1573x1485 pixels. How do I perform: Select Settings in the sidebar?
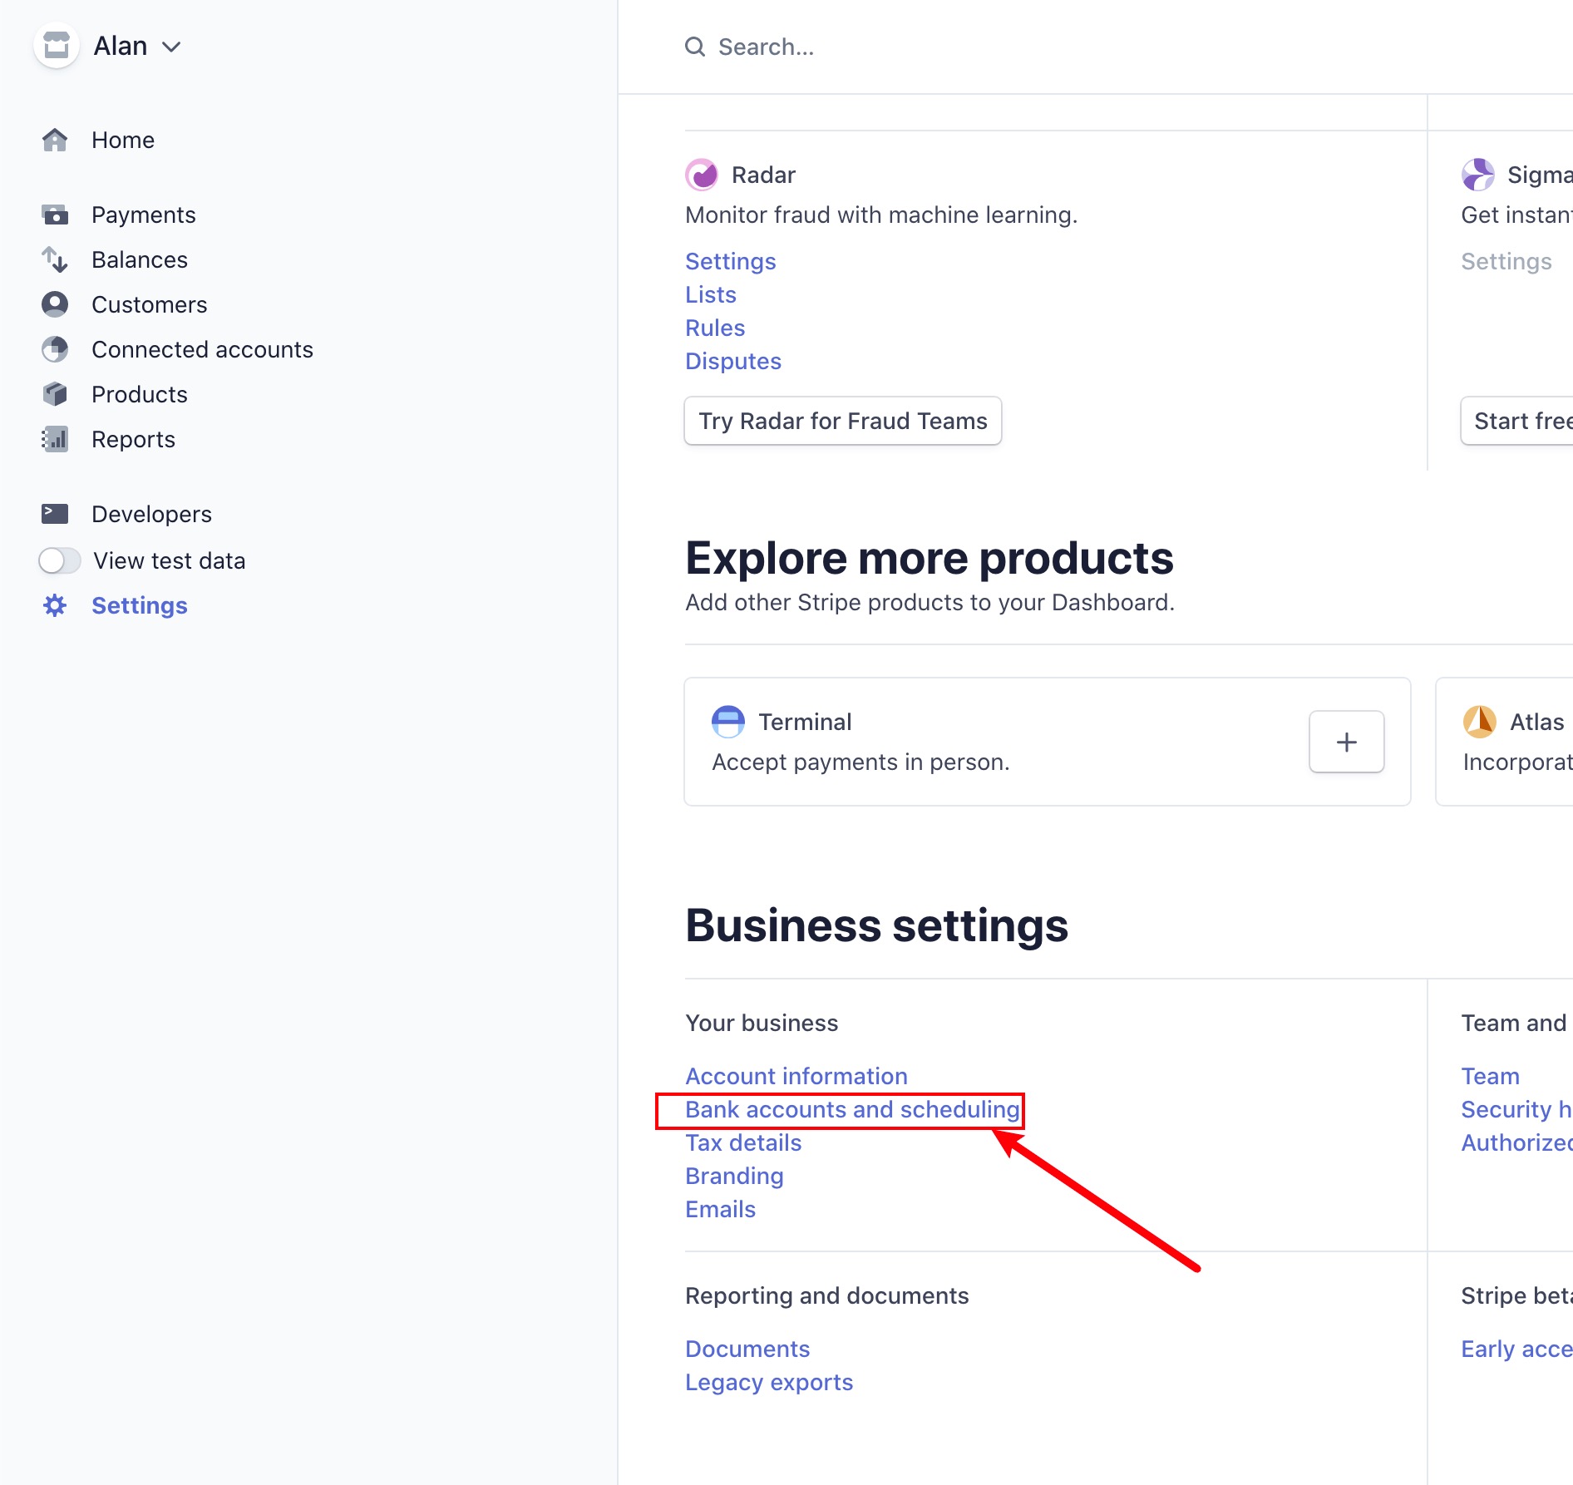[140, 605]
